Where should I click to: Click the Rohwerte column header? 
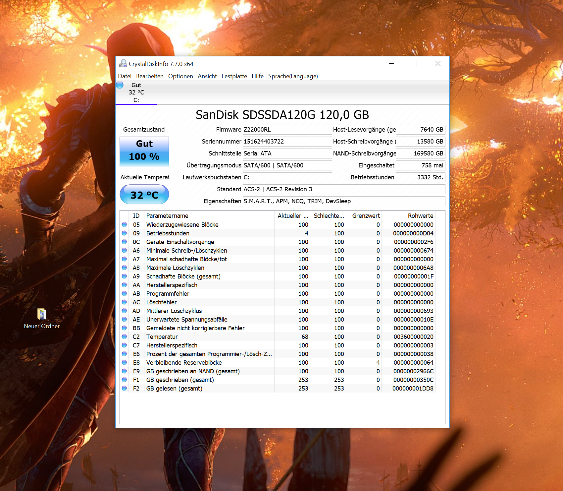click(408, 216)
